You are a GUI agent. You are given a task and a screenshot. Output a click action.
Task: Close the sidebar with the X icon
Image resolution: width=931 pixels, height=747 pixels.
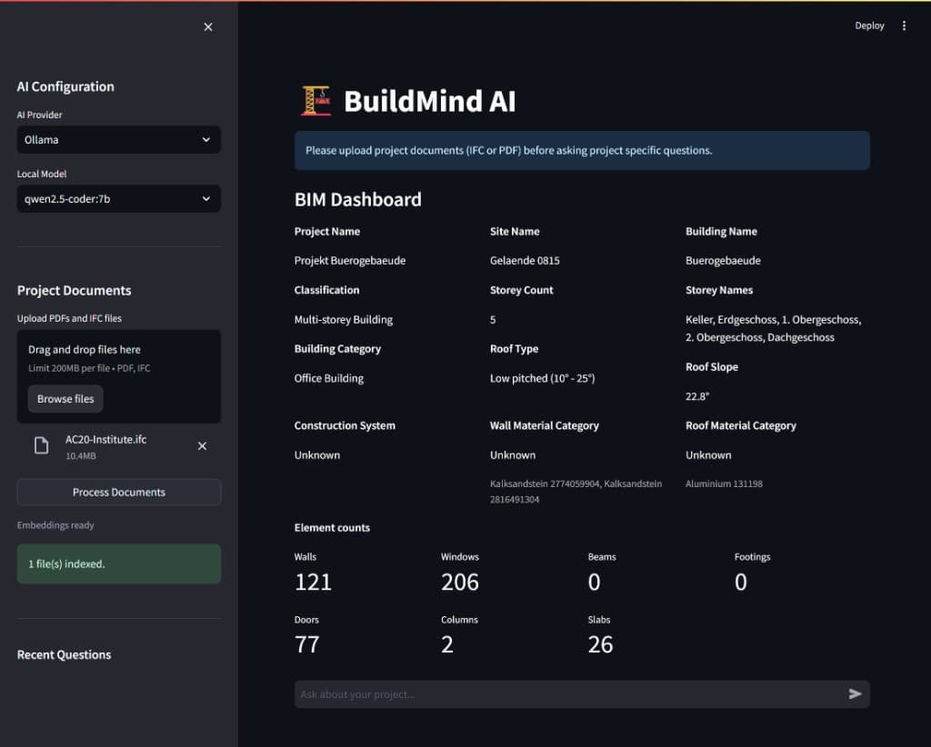208,26
